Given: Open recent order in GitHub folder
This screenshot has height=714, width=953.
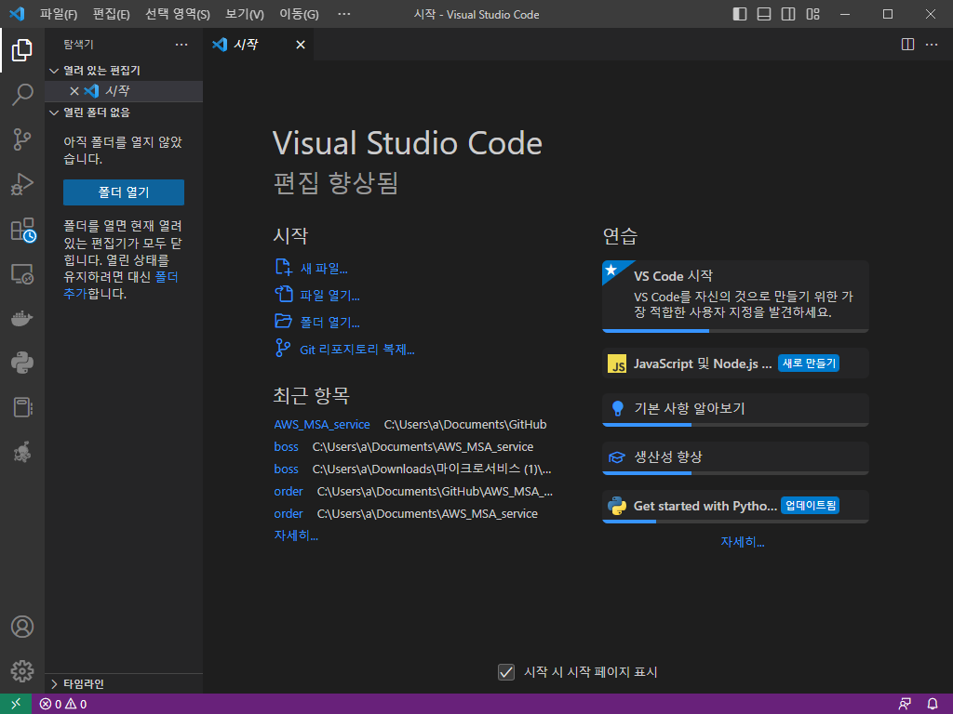Looking at the screenshot, I should click(x=289, y=491).
